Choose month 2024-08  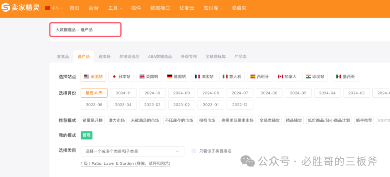(211, 93)
